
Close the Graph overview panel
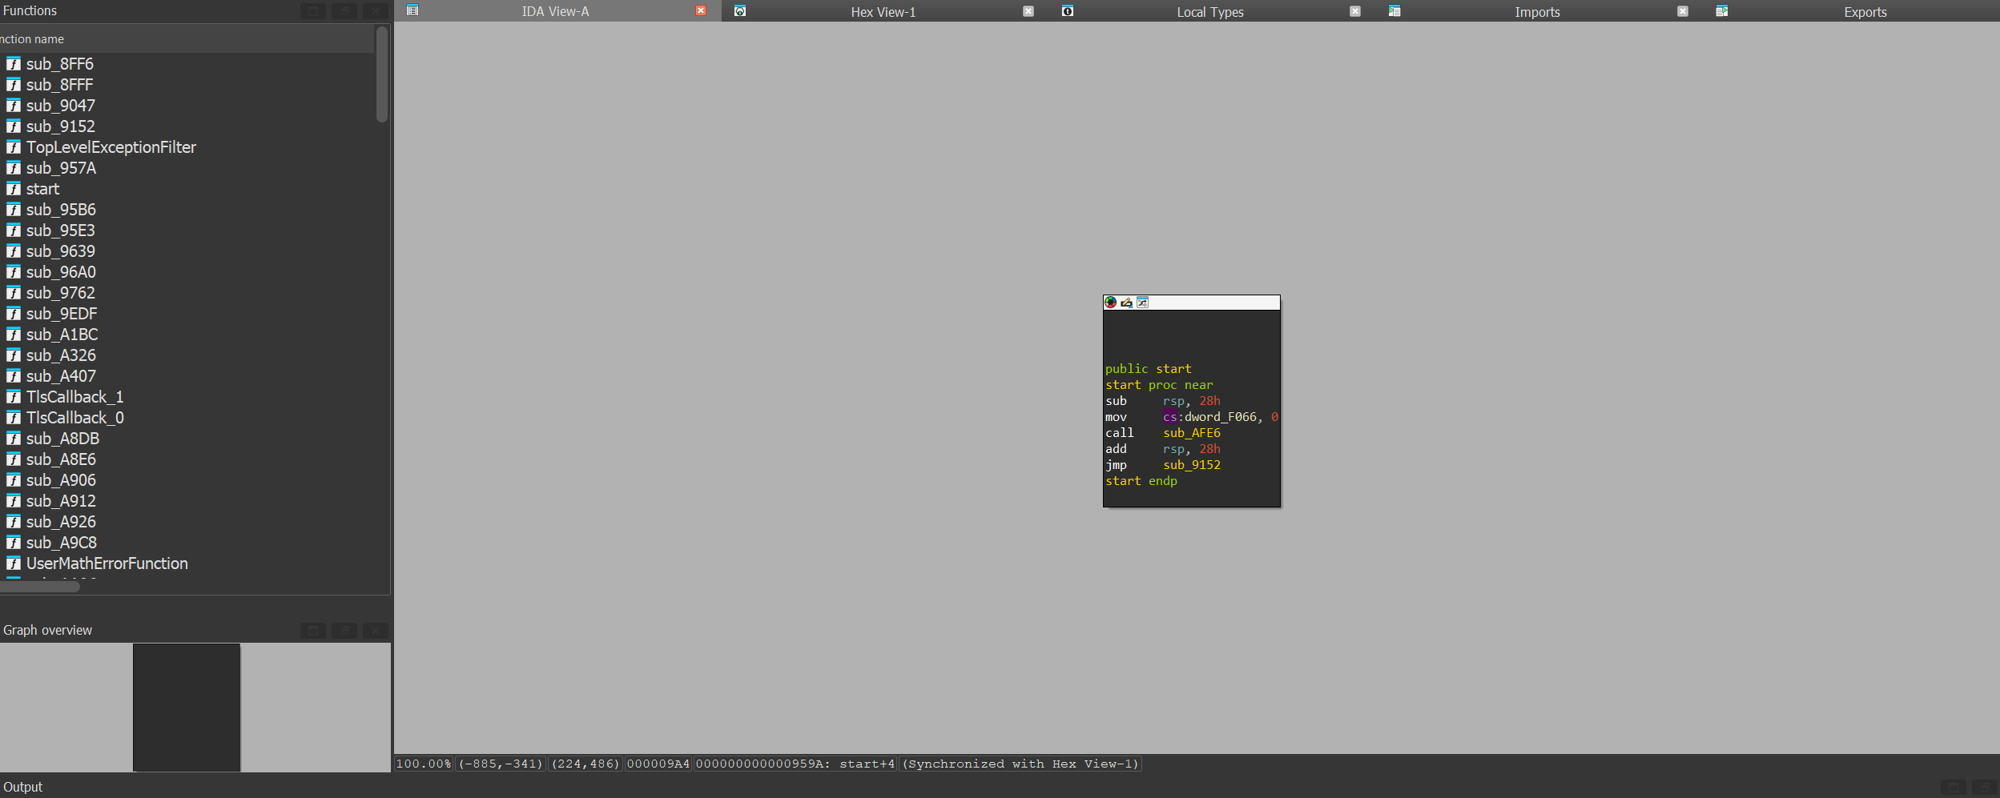coord(376,631)
